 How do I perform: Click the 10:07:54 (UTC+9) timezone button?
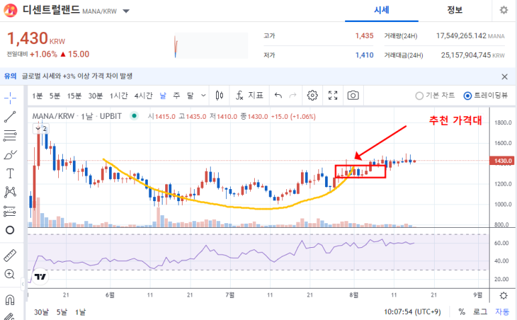pos(412,312)
